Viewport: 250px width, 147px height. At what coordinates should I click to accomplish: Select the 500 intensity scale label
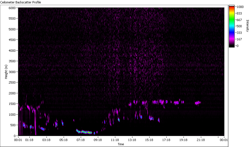(x=239, y=26)
